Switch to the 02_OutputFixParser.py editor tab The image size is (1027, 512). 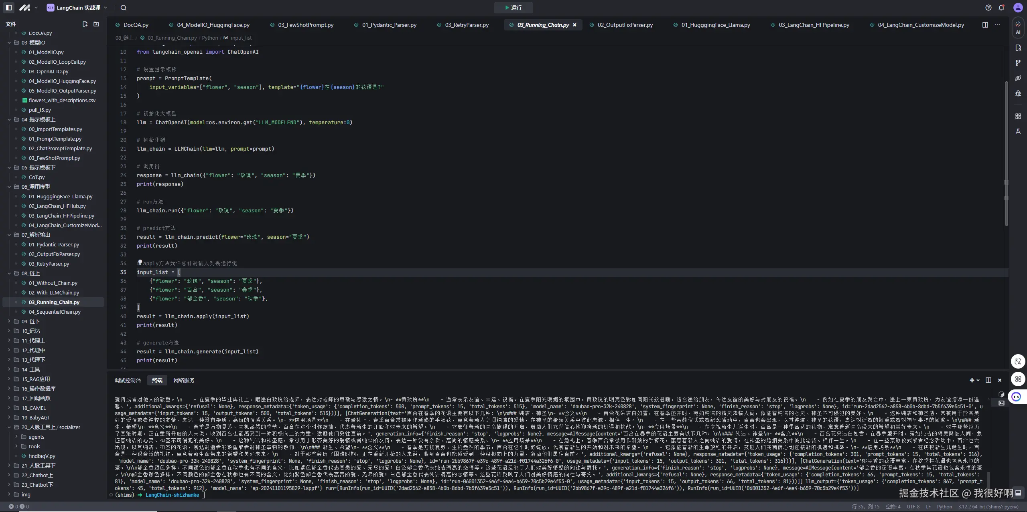(x=625, y=25)
